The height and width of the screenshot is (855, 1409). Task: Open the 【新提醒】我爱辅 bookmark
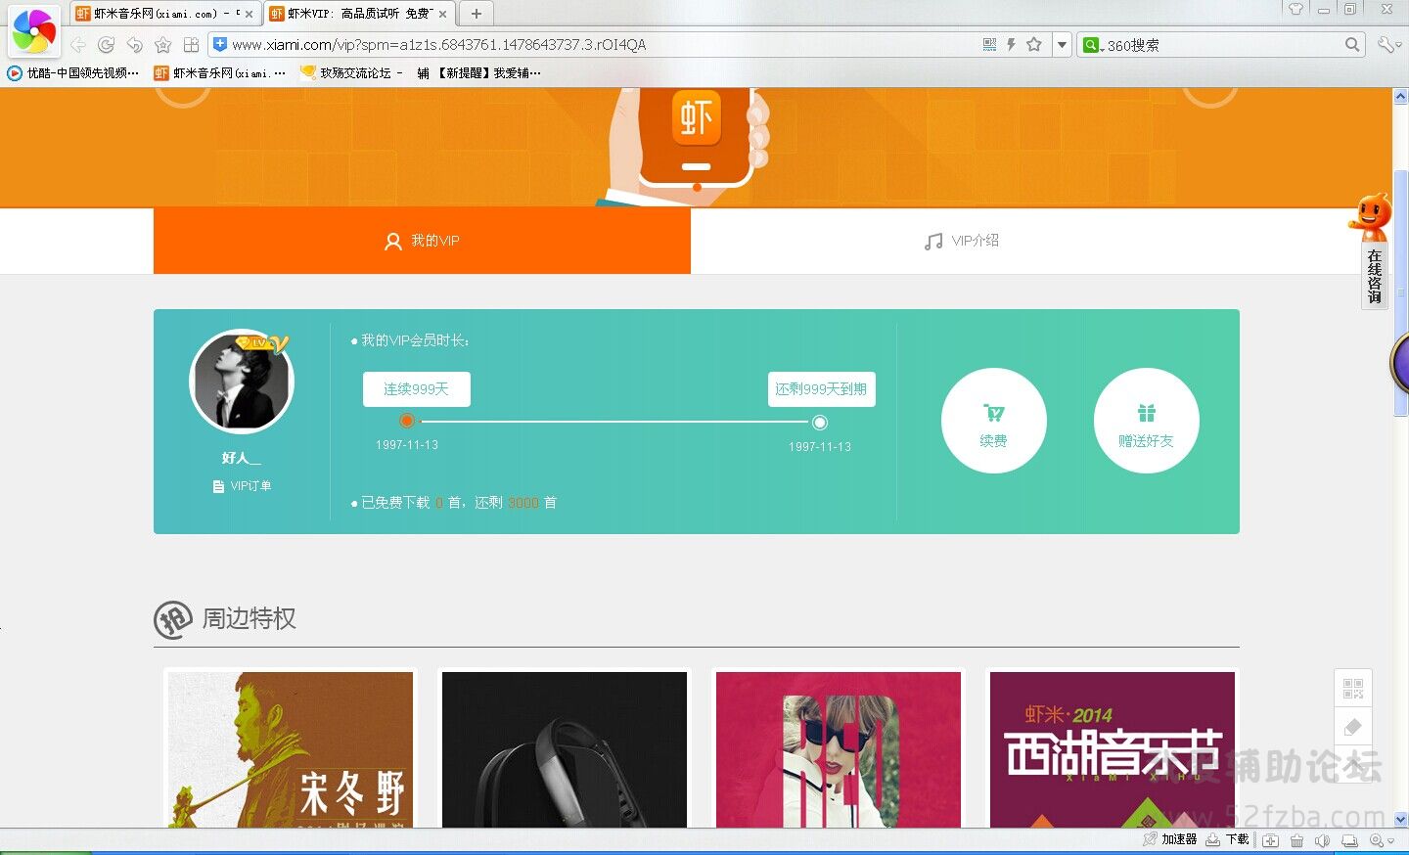pyautogui.click(x=478, y=73)
